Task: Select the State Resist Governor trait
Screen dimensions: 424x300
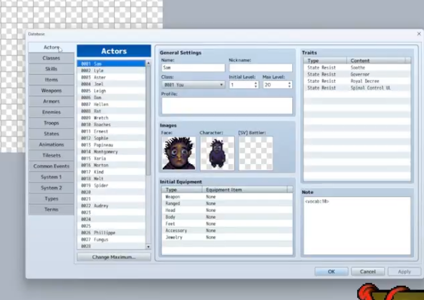Action: 357,74
